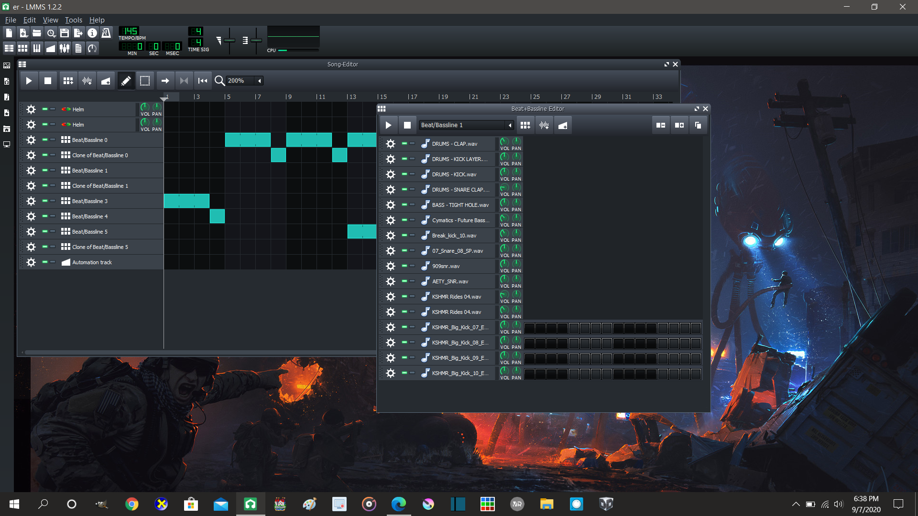Image resolution: width=918 pixels, height=516 pixels.
Task: Select edit mode selection tool in Song-Editor
Action: (x=145, y=81)
